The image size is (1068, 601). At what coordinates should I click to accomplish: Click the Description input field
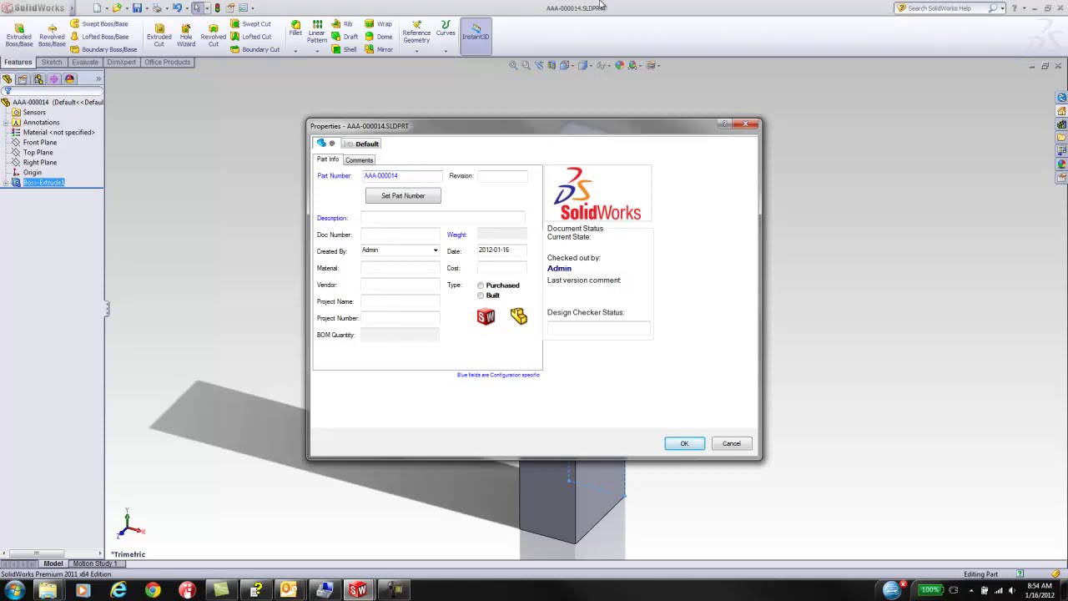coord(443,218)
